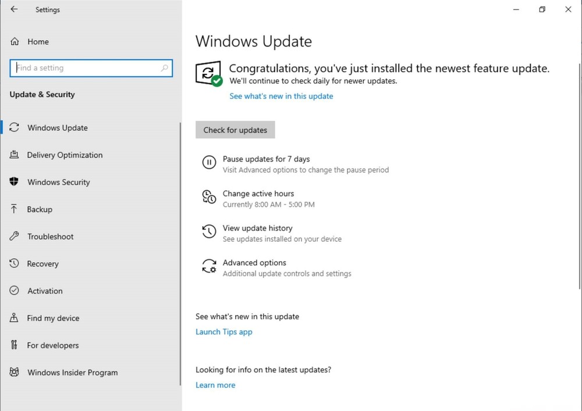582x411 pixels.
Task: Click the Home icon in sidebar
Action: pyautogui.click(x=15, y=41)
